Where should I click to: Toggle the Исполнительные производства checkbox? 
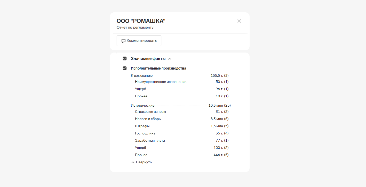[x=125, y=68]
